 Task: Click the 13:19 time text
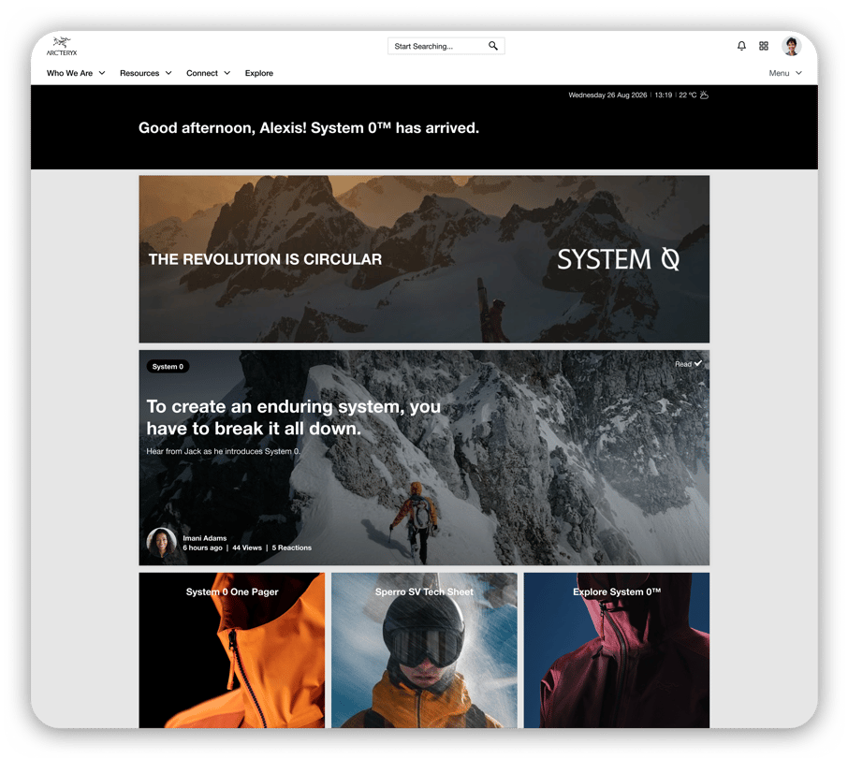pyautogui.click(x=663, y=95)
